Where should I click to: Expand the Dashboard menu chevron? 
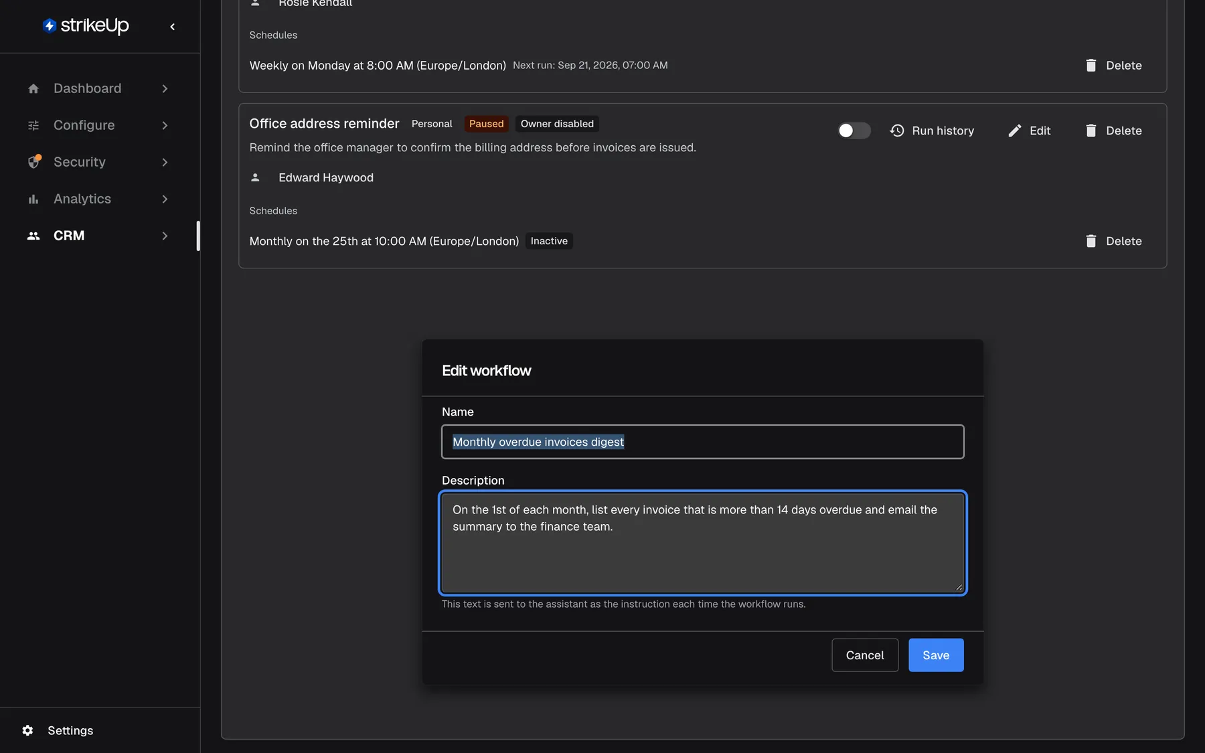tap(165, 88)
